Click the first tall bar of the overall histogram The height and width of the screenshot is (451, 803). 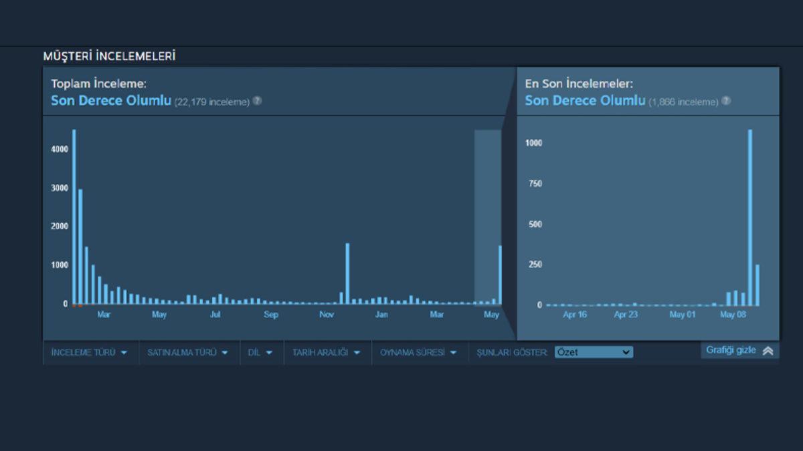click(x=74, y=214)
